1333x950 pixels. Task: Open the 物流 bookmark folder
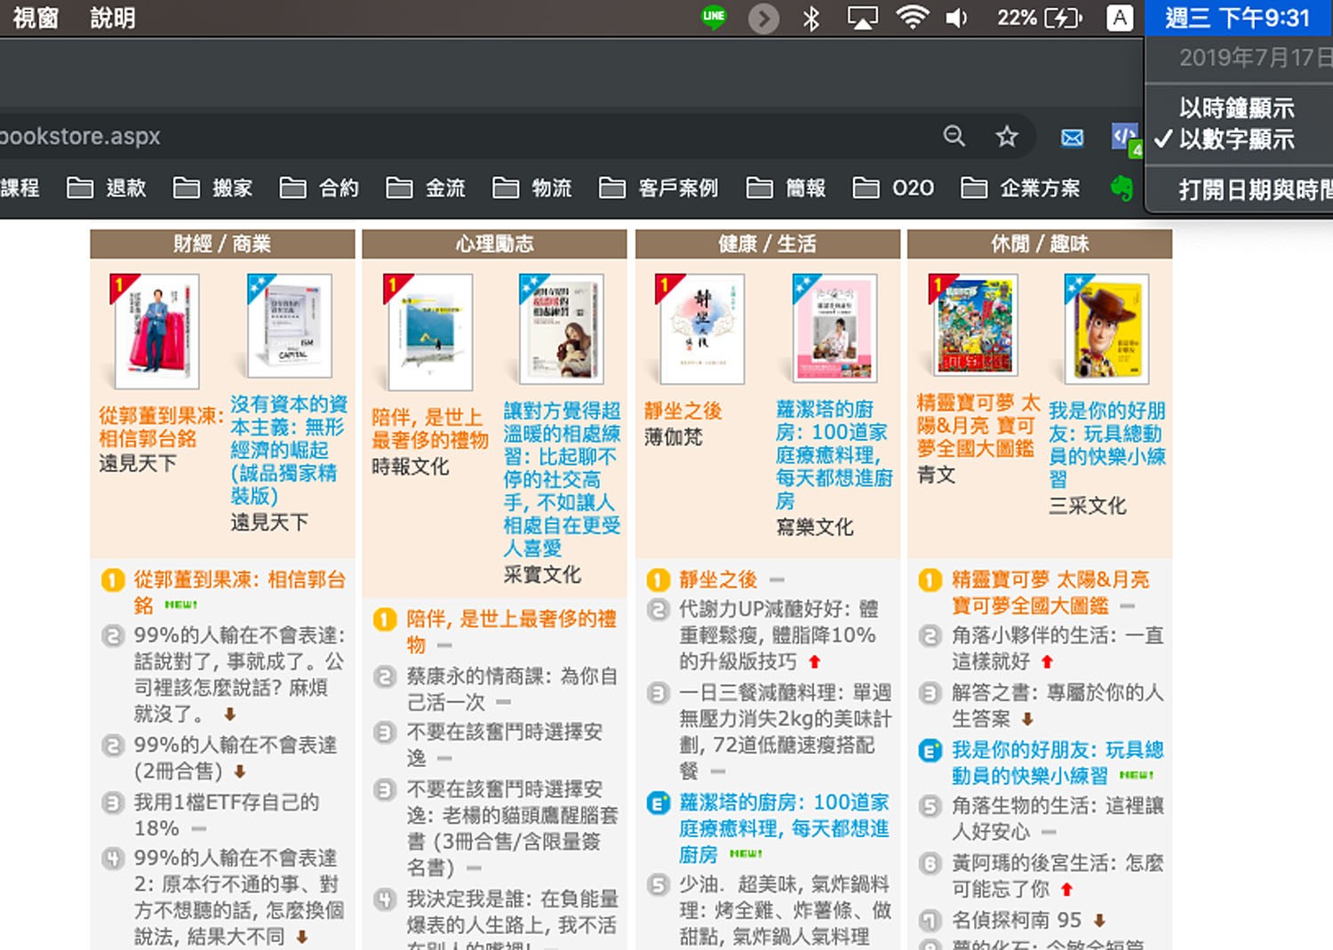(x=532, y=188)
